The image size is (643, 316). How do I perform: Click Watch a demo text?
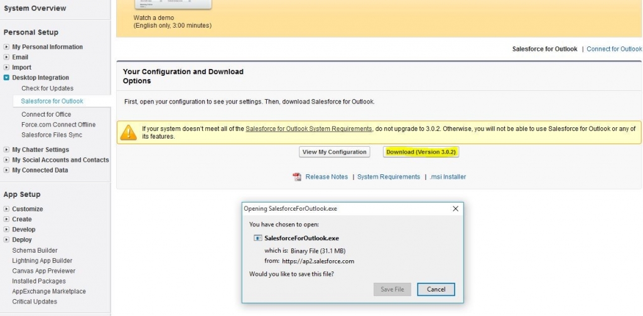click(154, 18)
